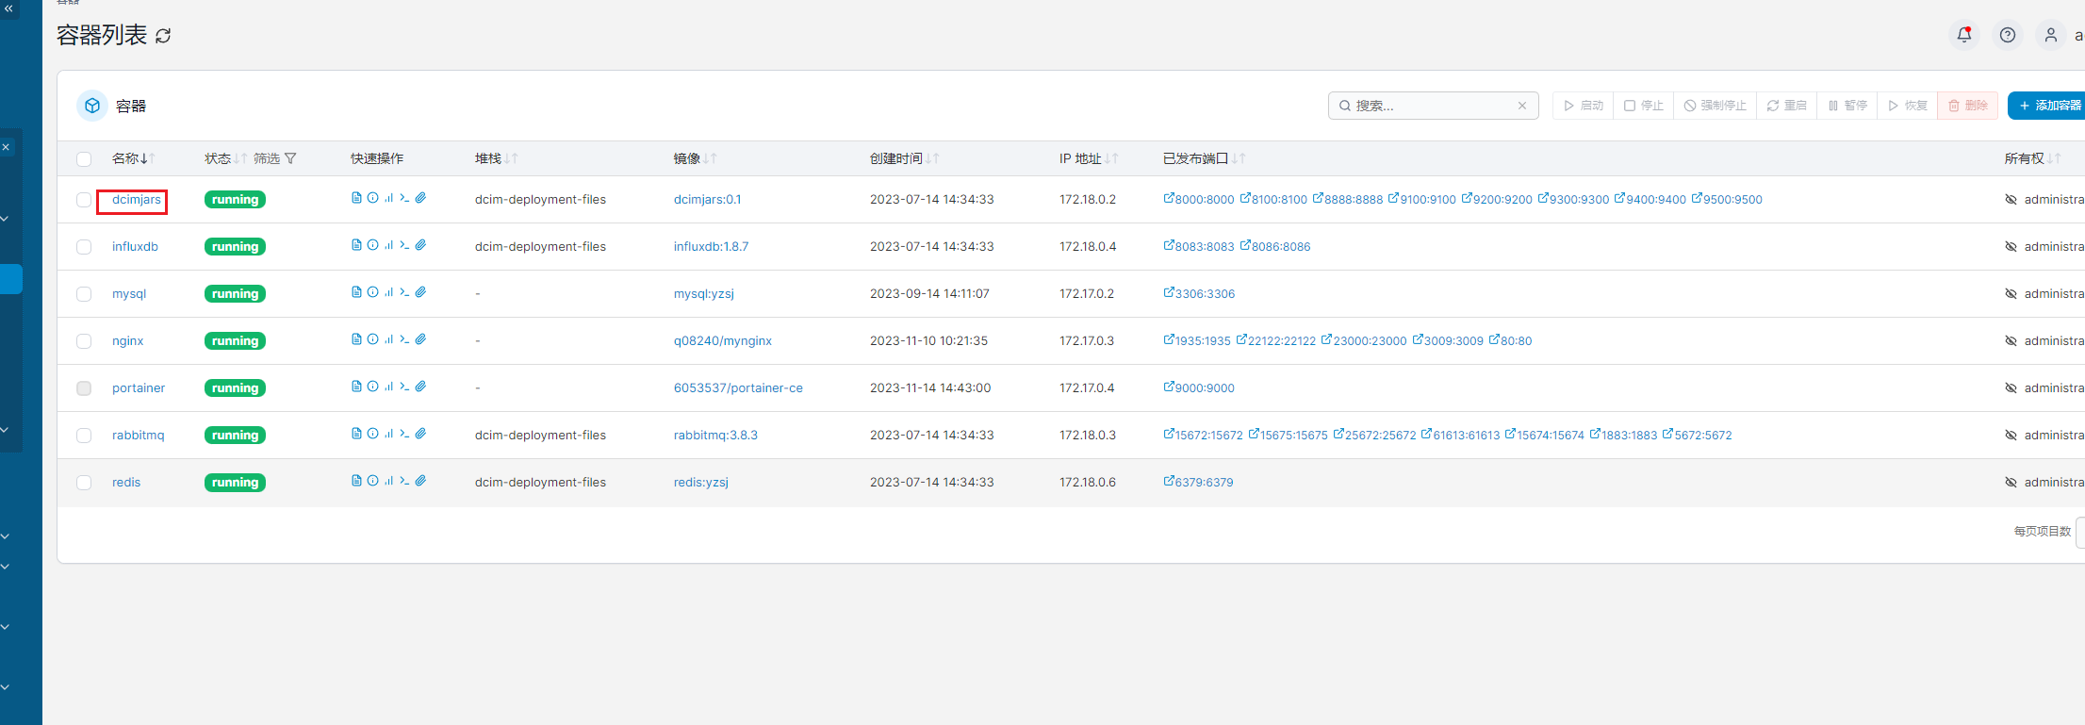
Task: Sort by 所有权 column header
Action: tap(2032, 158)
